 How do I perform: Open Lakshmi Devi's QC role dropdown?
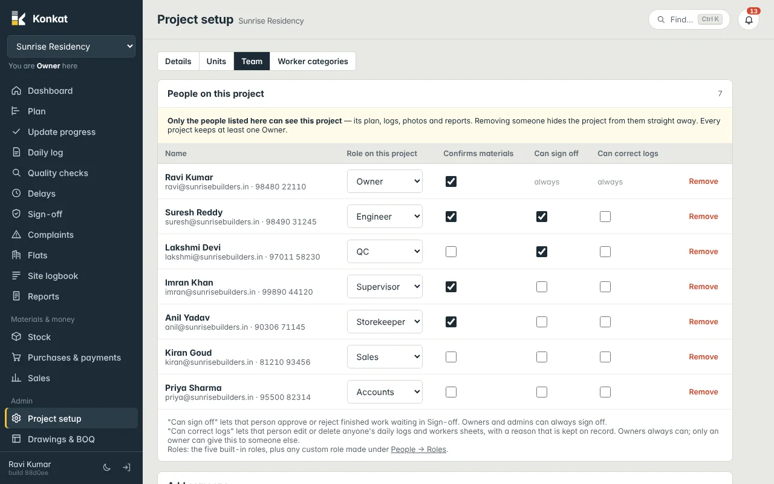click(385, 252)
